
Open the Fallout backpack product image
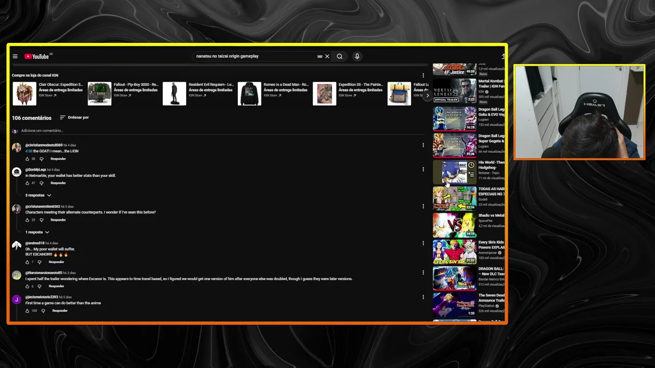pos(399,94)
